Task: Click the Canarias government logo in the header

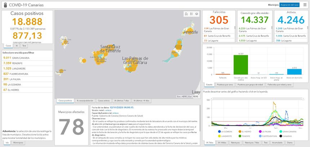Action: [4, 5]
